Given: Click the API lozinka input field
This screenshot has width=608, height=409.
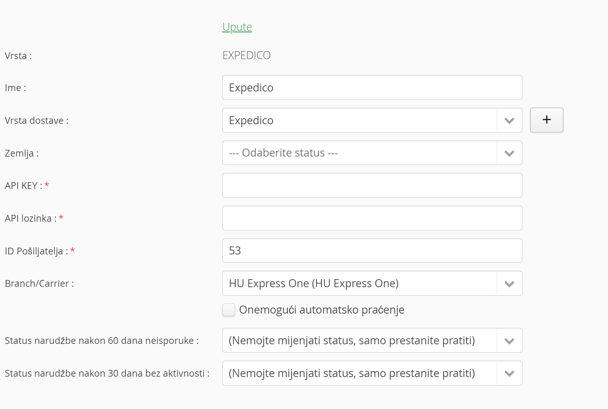Looking at the screenshot, I should coord(372,218).
